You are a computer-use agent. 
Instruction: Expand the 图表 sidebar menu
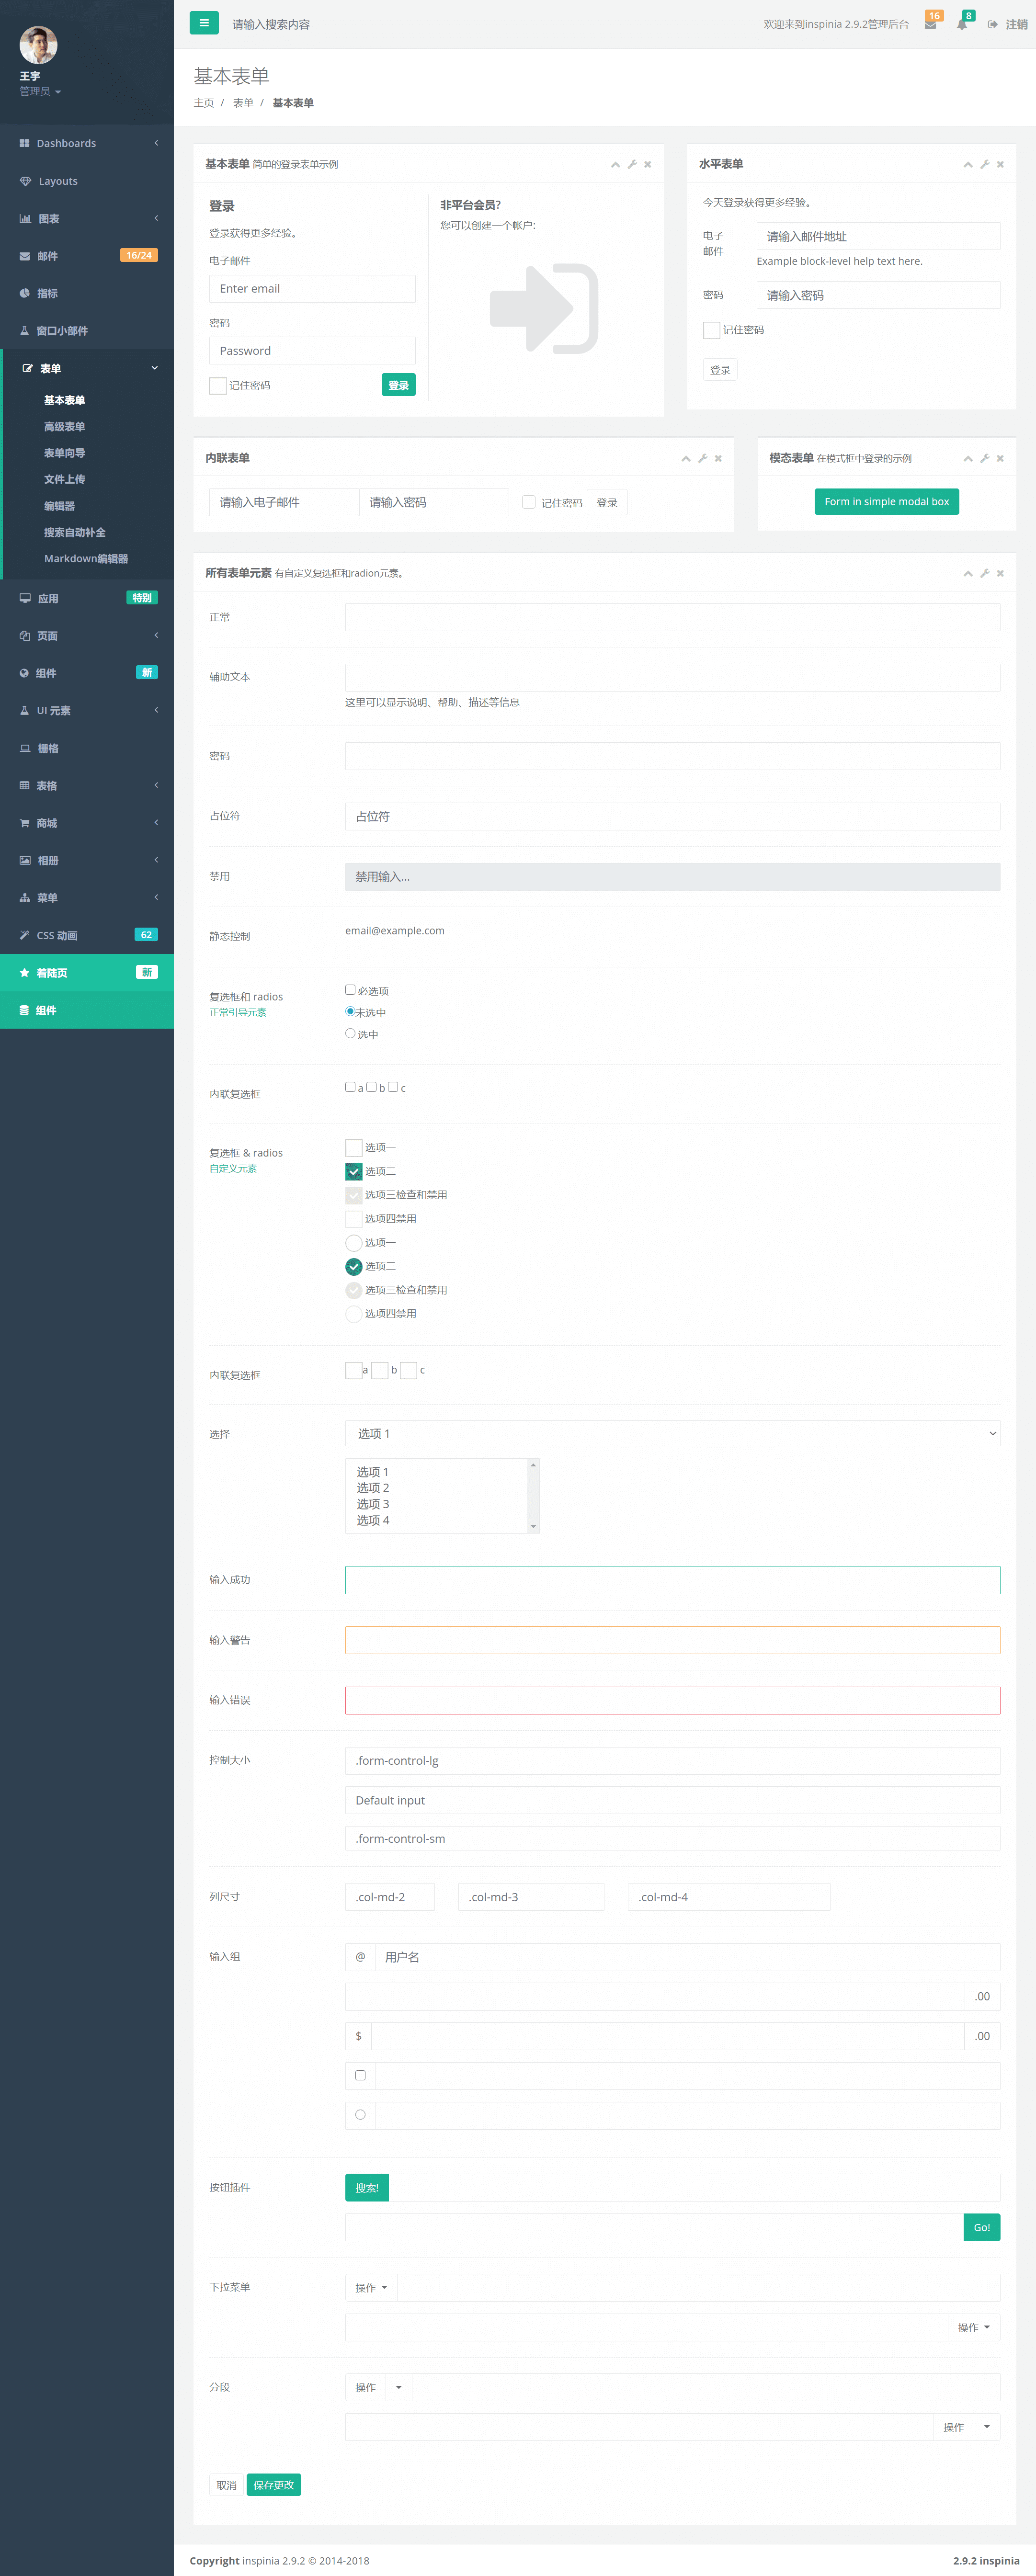(x=87, y=219)
